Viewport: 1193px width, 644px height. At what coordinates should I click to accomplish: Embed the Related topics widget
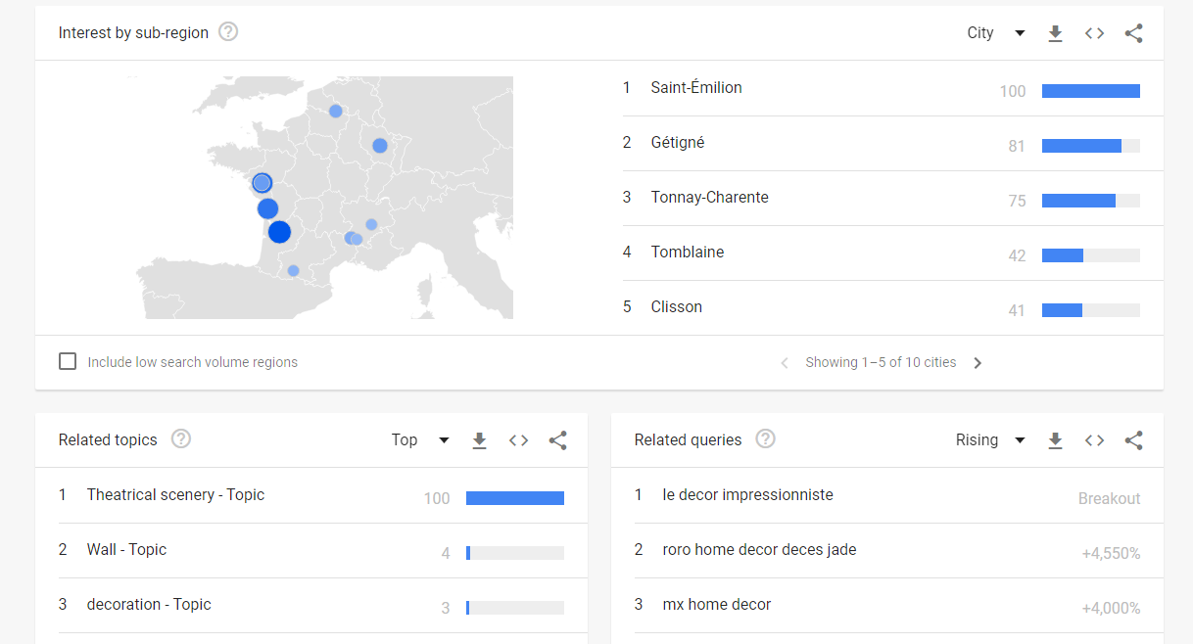click(x=518, y=440)
